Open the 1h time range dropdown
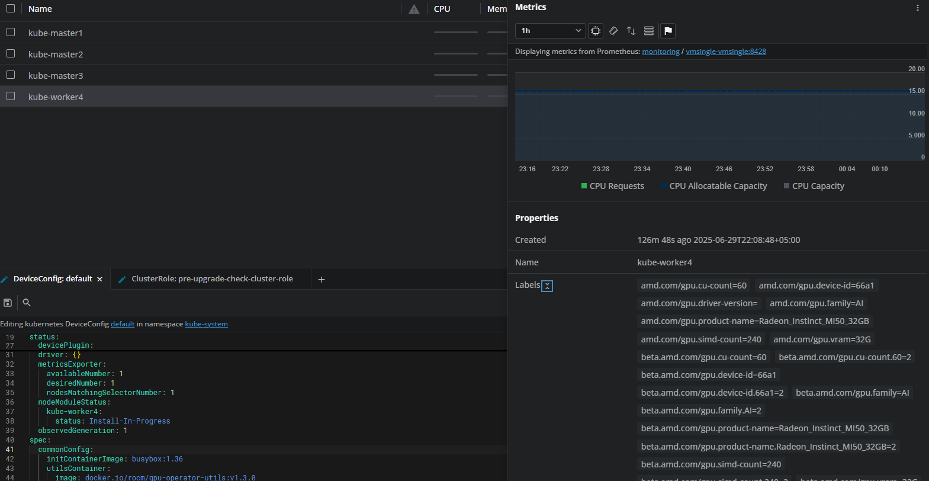 pos(550,31)
